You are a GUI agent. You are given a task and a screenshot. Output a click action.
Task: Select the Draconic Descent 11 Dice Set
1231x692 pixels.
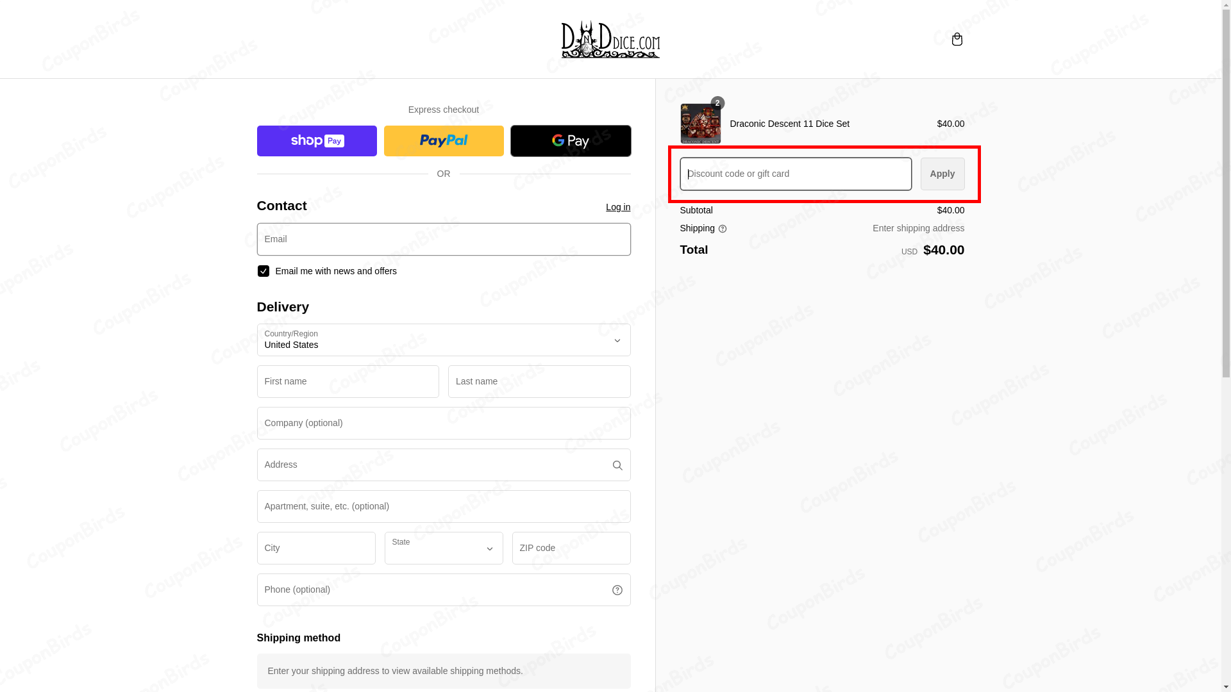[789, 124]
